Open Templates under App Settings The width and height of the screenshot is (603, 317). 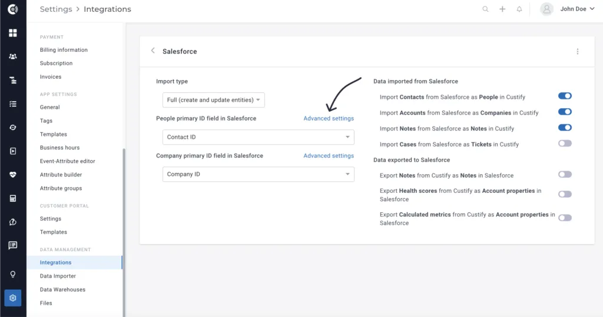pos(53,134)
